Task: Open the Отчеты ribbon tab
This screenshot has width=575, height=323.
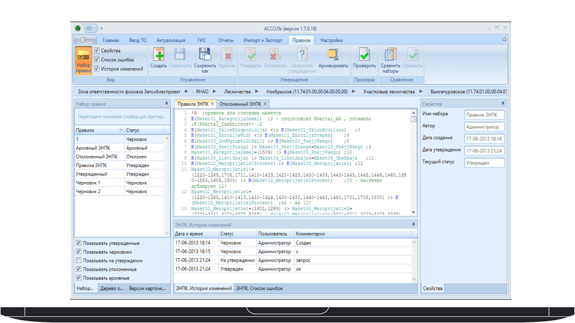Action: (x=226, y=40)
